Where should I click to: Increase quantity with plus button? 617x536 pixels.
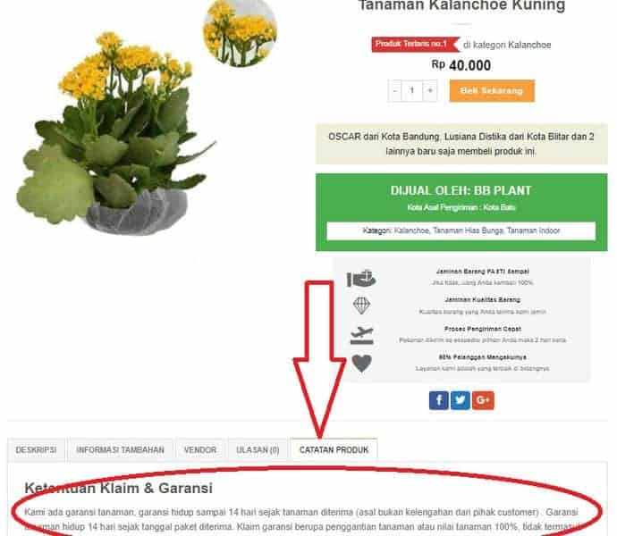tap(430, 91)
